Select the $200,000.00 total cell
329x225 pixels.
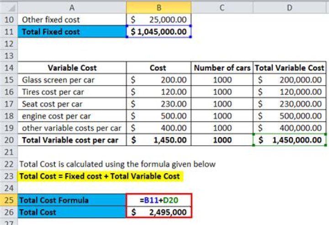point(290,80)
